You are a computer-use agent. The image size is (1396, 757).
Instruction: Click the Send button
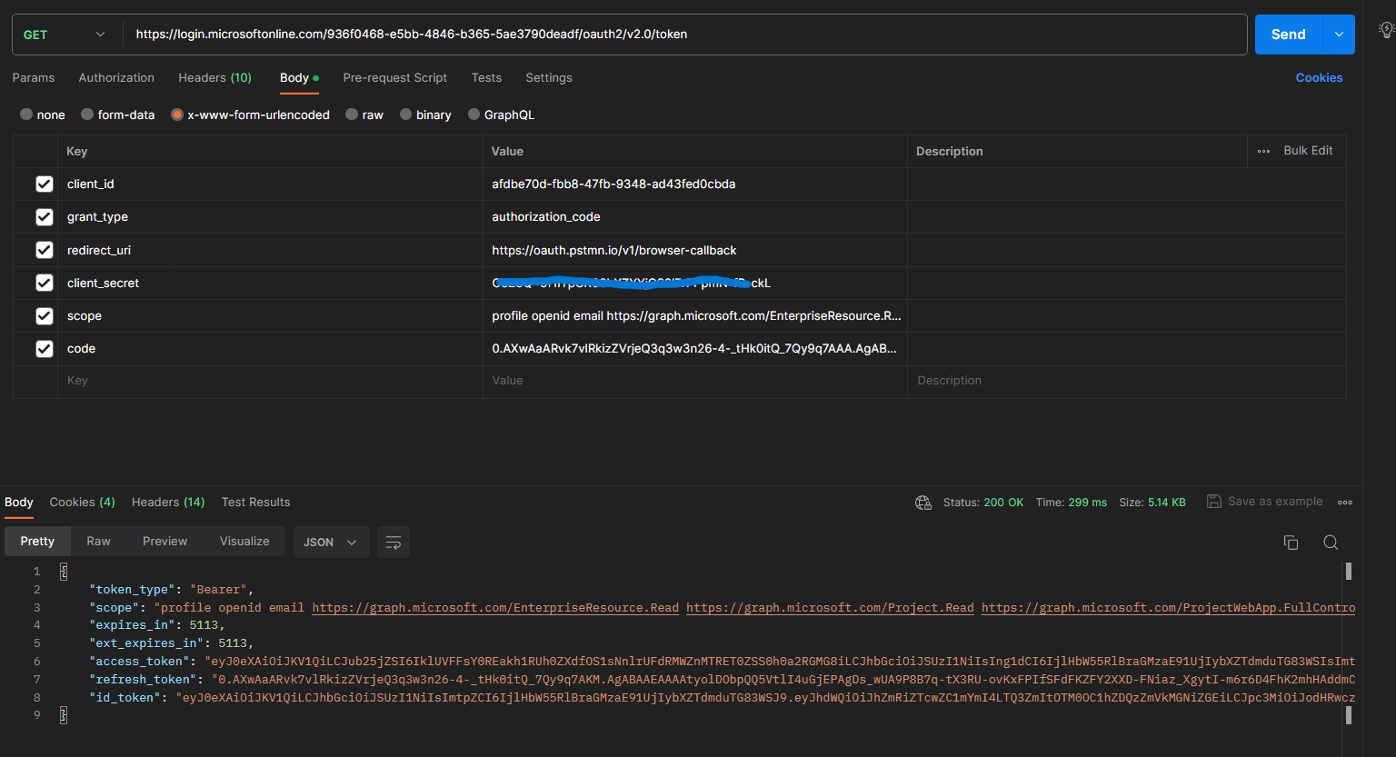pos(1289,35)
